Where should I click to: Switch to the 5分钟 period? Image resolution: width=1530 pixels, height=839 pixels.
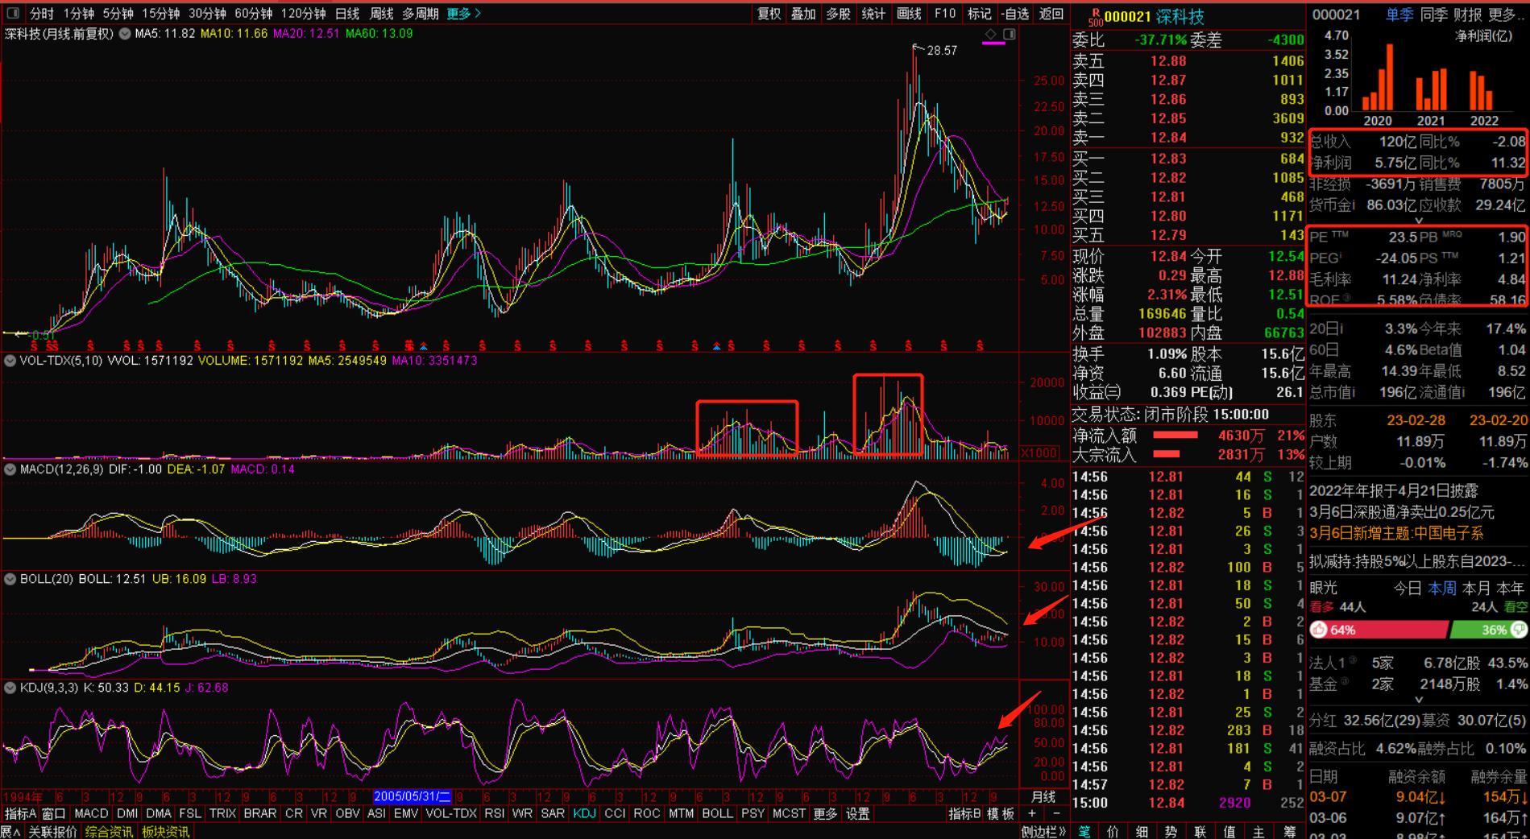[118, 14]
